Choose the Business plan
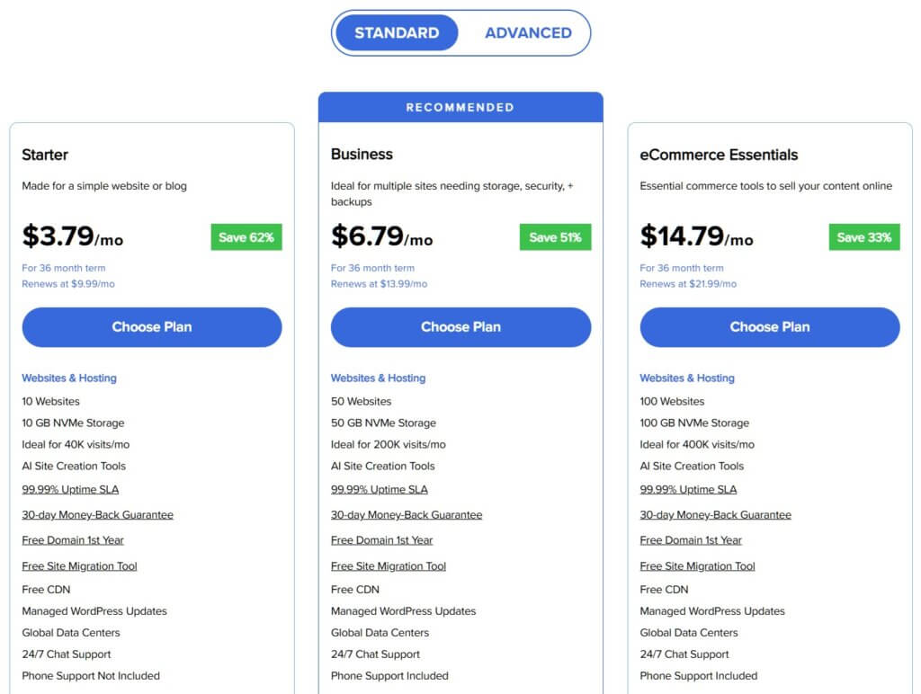Screen dimensions: 921x694 point(460,327)
